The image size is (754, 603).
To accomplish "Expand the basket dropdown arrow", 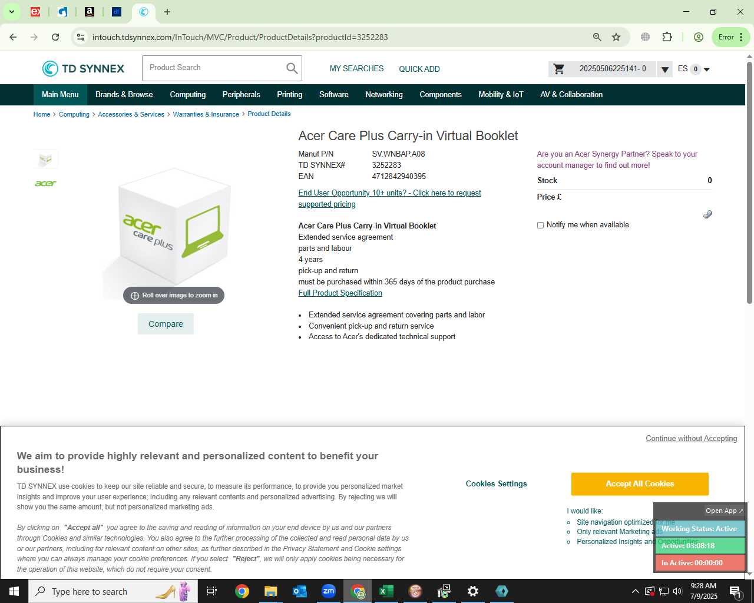I will (x=664, y=69).
